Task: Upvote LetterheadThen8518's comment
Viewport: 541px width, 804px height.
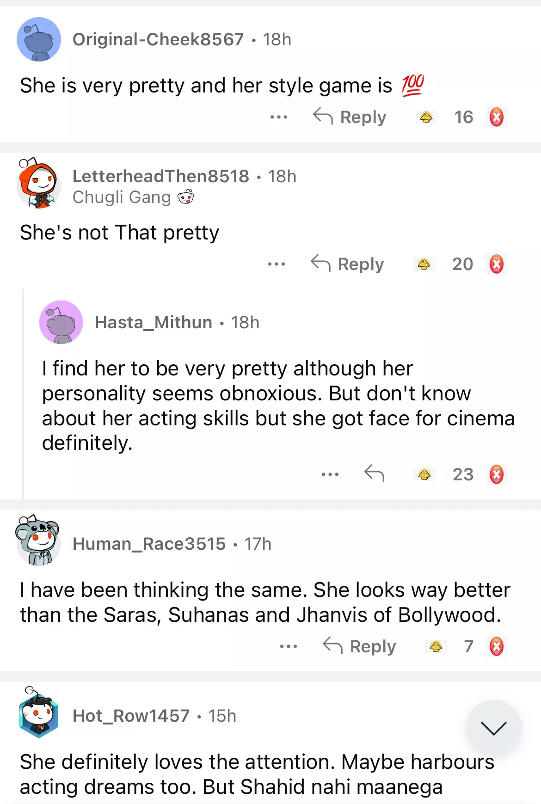Action: pyautogui.click(x=424, y=264)
